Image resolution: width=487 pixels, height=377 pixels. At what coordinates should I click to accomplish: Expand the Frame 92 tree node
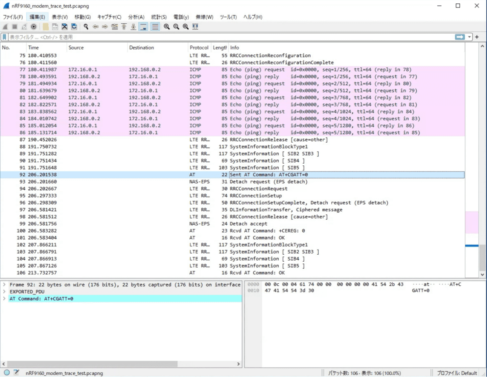pyautogui.click(x=4, y=285)
